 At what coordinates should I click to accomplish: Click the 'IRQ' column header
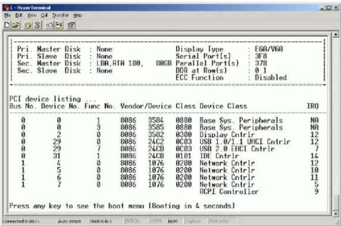pyautogui.click(x=313, y=106)
